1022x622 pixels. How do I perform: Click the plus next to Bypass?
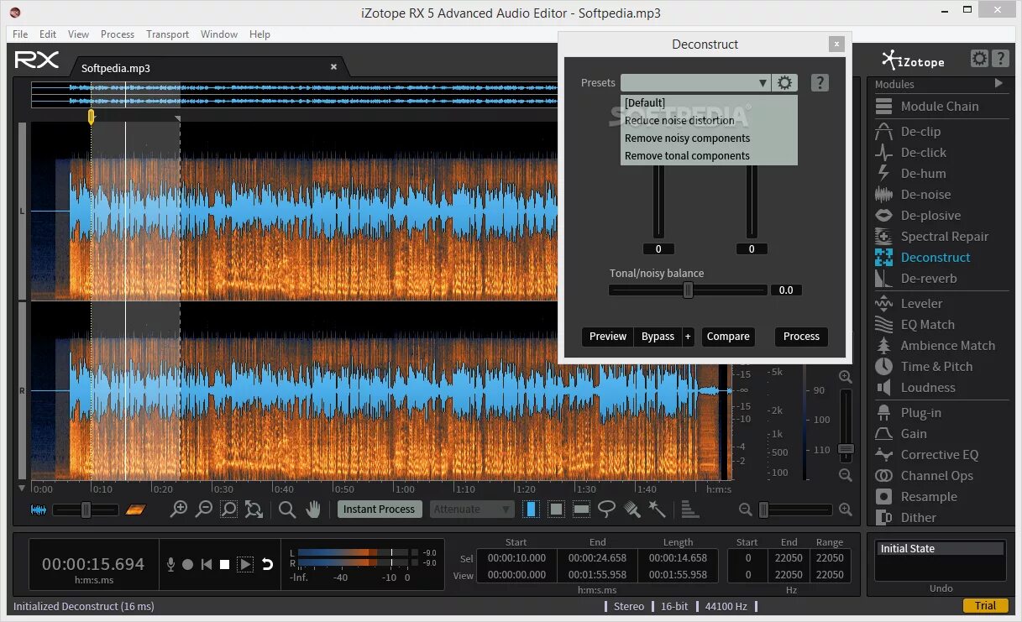[688, 337]
